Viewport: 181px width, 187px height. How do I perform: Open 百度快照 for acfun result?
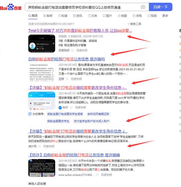pyautogui.click(x=106, y=175)
